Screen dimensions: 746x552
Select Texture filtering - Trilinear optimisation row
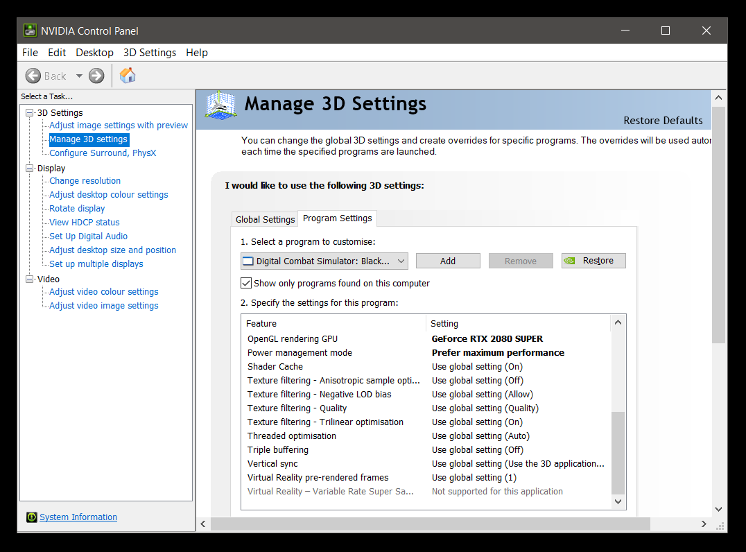(x=426, y=422)
